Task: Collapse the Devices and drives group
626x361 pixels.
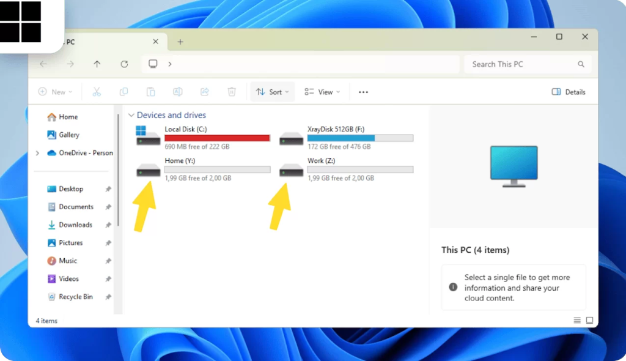Action: (131, 115)
